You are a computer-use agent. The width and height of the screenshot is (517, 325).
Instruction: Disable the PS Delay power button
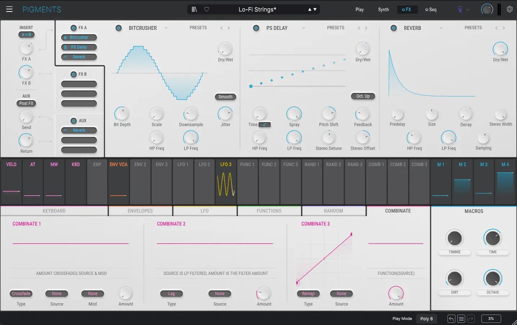256,28
